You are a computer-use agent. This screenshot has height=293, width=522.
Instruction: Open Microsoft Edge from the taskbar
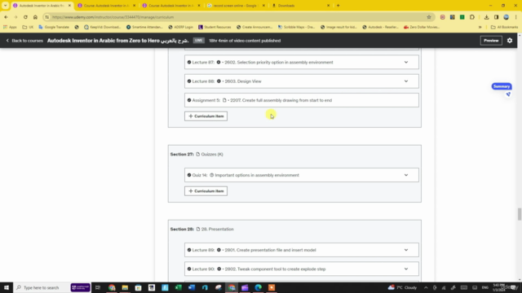[259, 287]
